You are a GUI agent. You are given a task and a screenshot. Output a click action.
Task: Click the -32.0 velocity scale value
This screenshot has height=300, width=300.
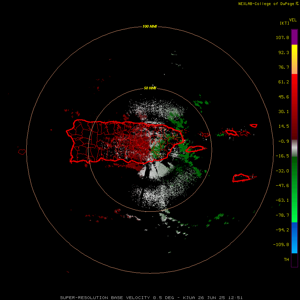pyautogui.click(x=282, y=171)
